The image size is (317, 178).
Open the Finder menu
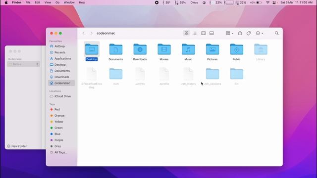pos(16,2)
